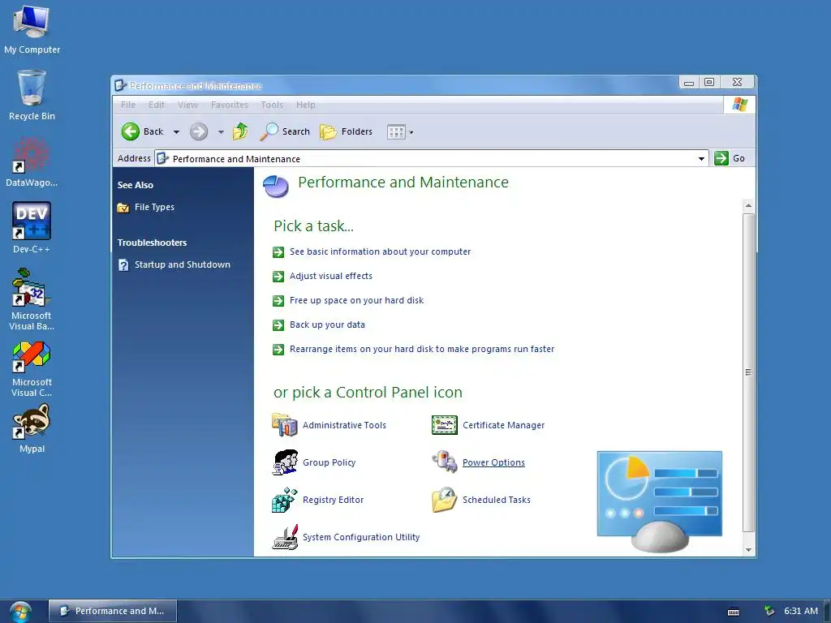Expand the Address bar dropdown
Viewport: 831px width, 623px height.
701,158
